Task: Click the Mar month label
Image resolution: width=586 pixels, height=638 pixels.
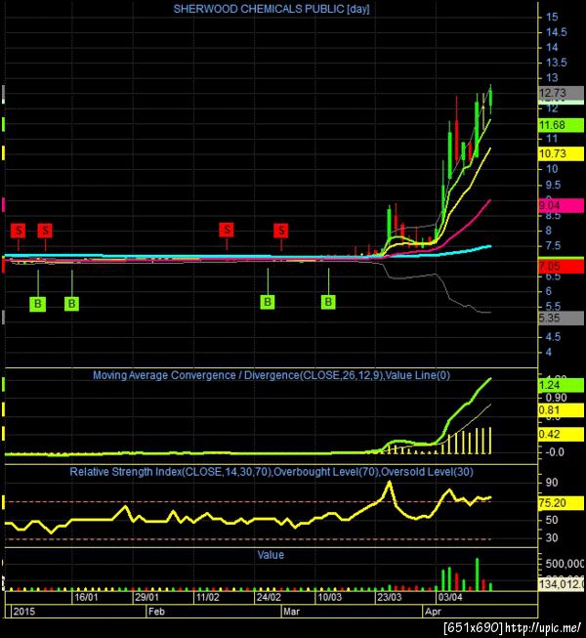Action: 292,612
